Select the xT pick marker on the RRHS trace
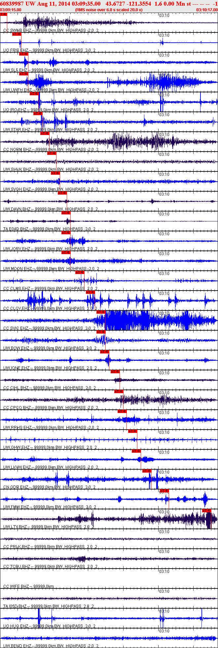Screen dimensions: 218x648 click(x=122, y=411)
